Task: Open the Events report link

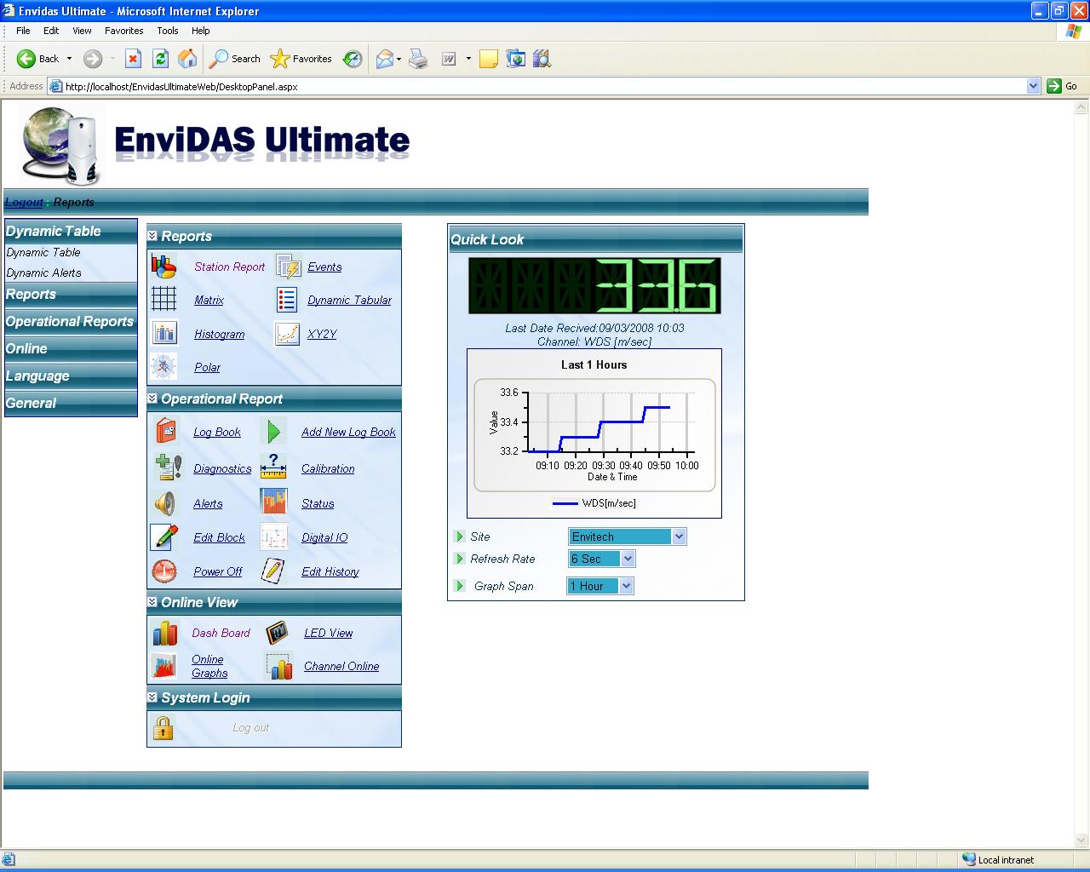Action: click(324, 267)
